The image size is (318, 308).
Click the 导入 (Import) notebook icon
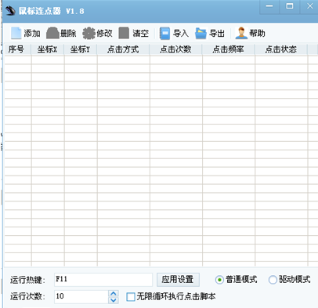164,34
